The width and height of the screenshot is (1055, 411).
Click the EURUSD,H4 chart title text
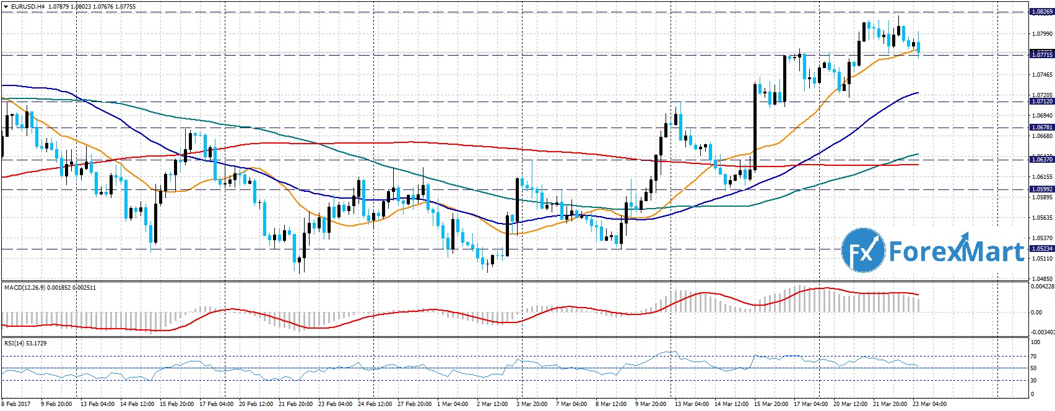[x=27, y=7]
